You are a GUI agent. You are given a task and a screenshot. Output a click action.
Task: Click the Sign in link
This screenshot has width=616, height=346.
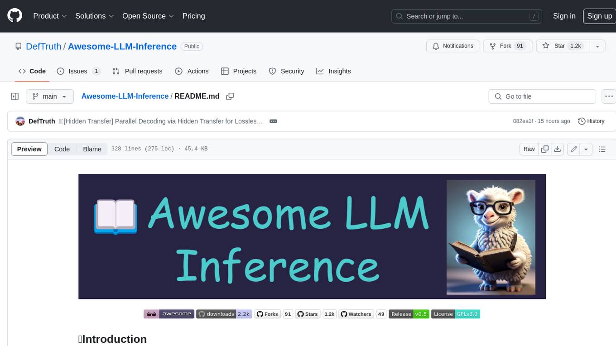(564, 16)
